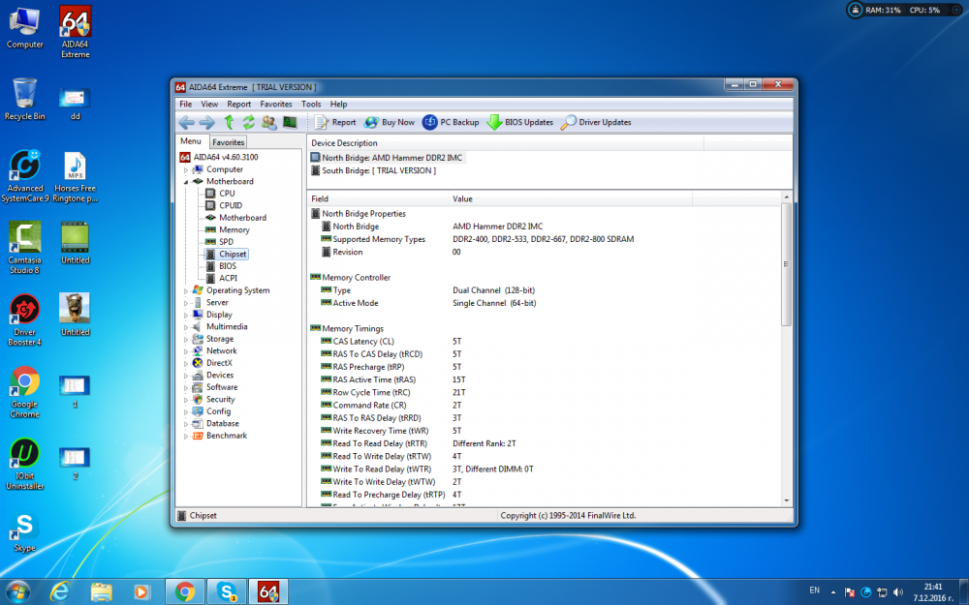
Task: Select the South Bridge device row
Action: point(378,170)
